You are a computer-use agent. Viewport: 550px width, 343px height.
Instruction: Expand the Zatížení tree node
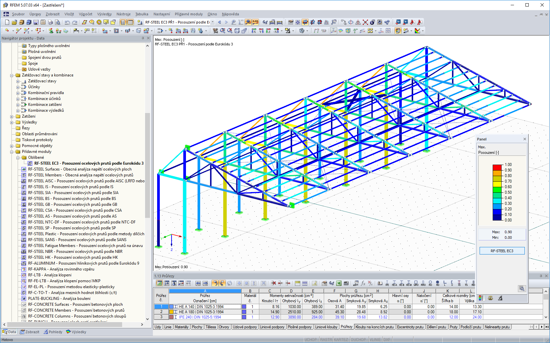point(12,116)
